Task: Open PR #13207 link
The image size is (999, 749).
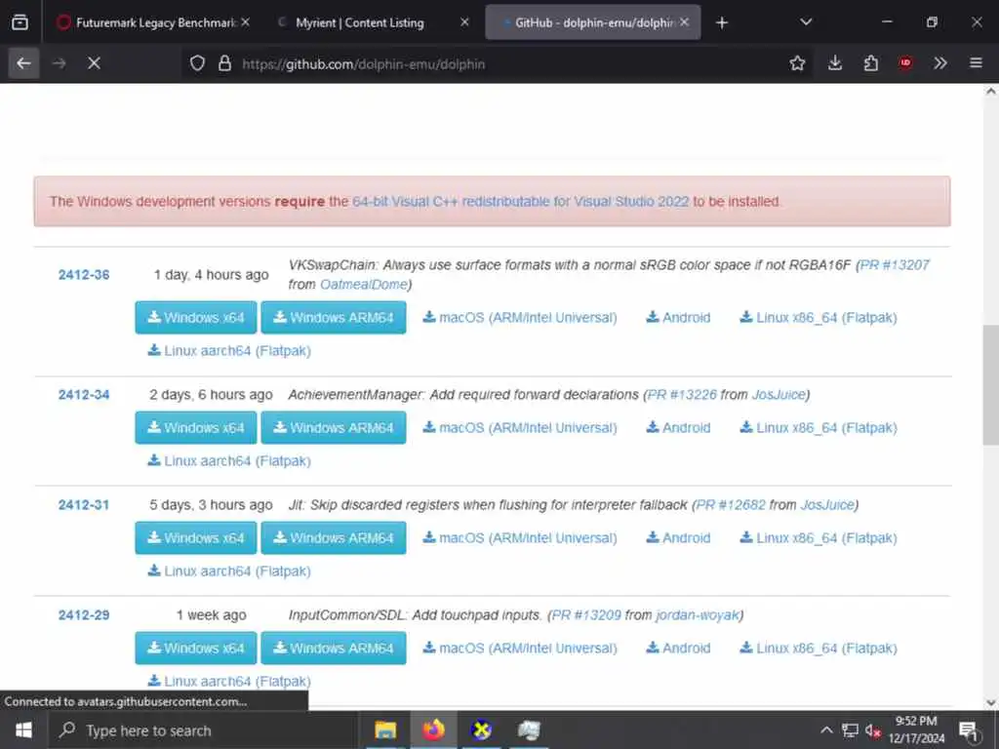Action: pyautogui.click(x=895, y=265)
